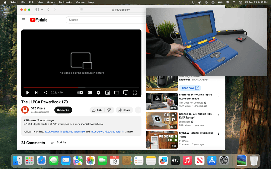
Task: Go to the YouTube home logo
Action: pos(39,20)
